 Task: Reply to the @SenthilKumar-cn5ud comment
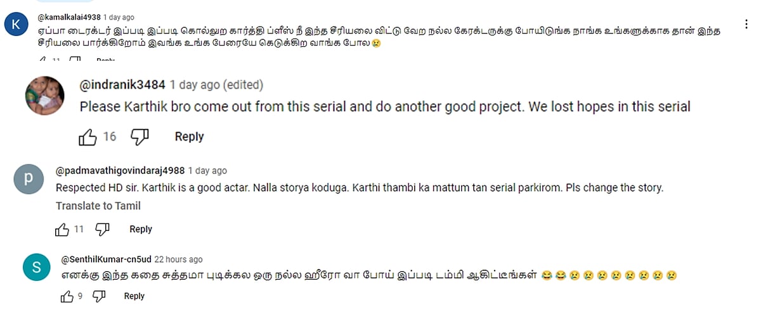point(134,296)
